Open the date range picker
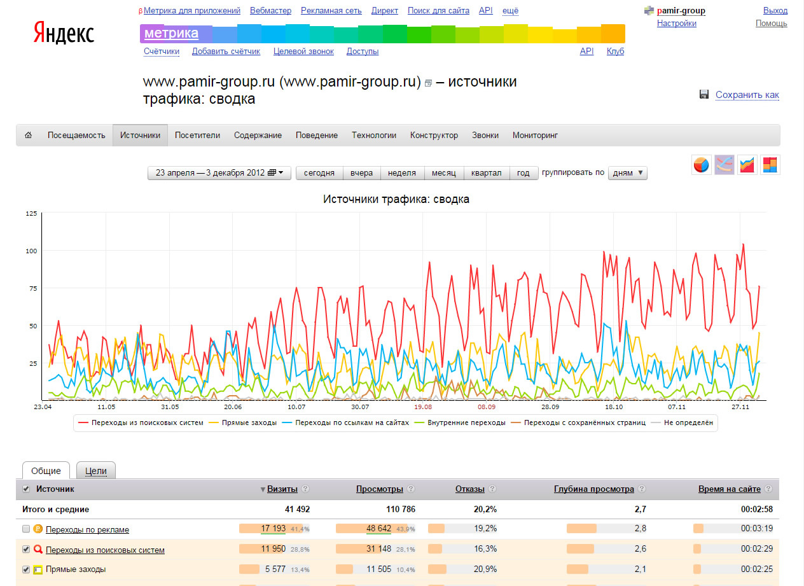The image size is (804, 586). click(x=219, y=172)
